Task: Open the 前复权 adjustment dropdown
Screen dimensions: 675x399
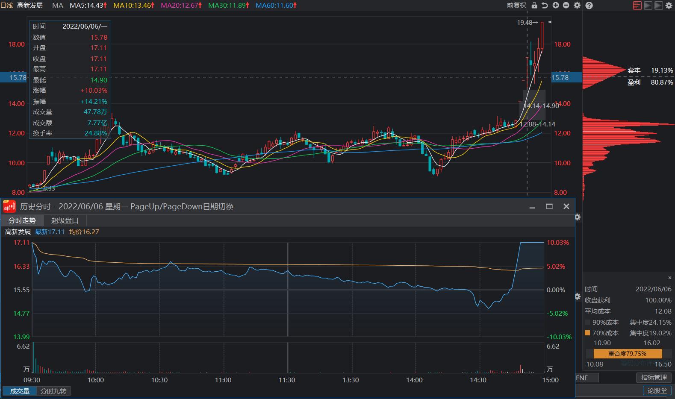Action: [x=516, y=6]
